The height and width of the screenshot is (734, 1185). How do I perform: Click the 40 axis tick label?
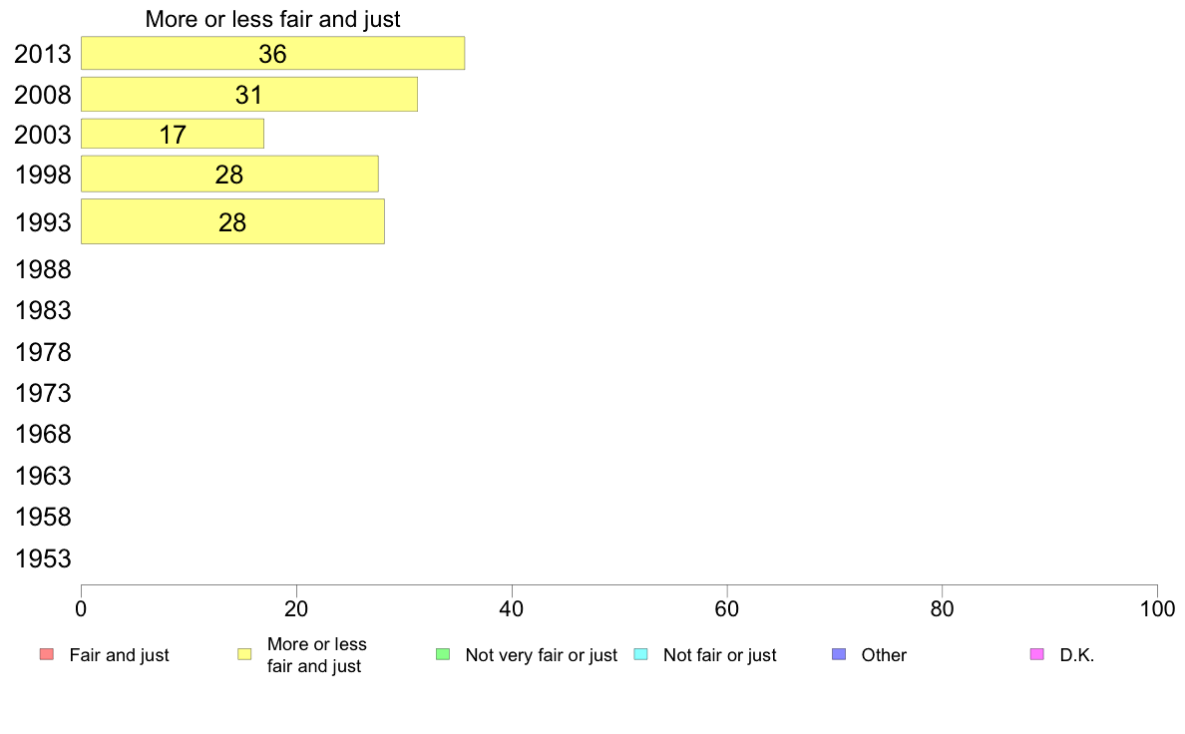click(x=512, y=609)
